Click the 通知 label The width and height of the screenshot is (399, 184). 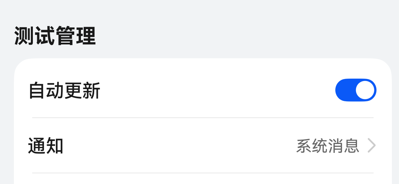point(46,146)
